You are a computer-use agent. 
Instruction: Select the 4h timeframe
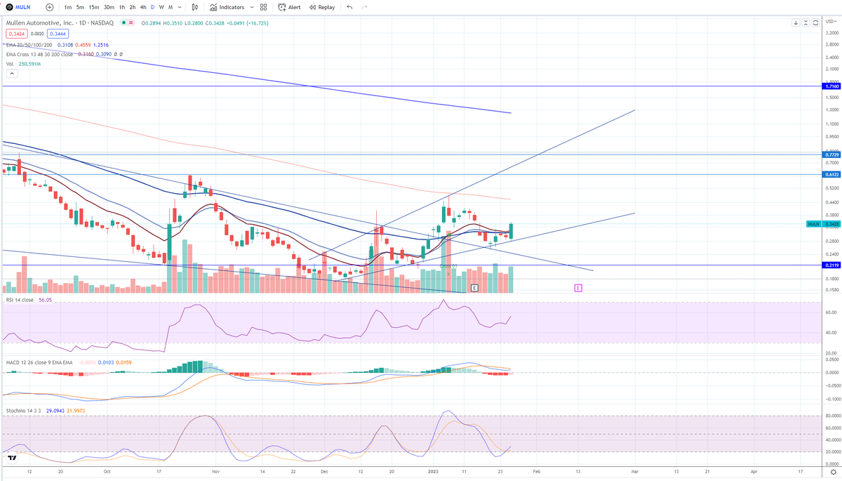point(143,7)
